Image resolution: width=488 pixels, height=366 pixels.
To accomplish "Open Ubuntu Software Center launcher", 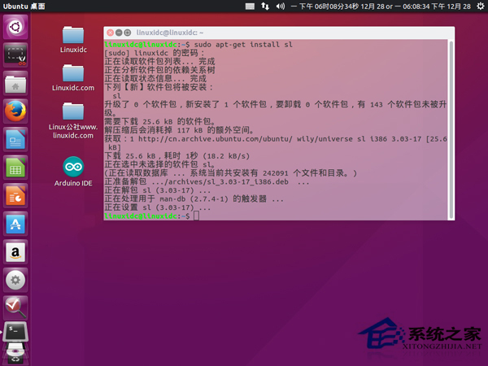I will pyautogui.click(x=15, y=224).
